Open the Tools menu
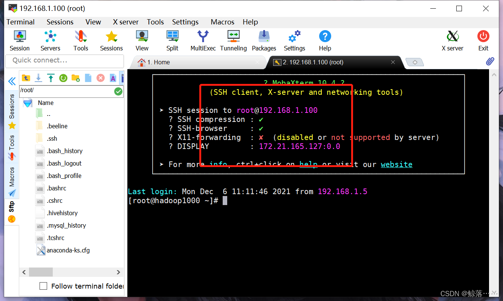Viewport: 503px width, 301px height. point(155,22)
